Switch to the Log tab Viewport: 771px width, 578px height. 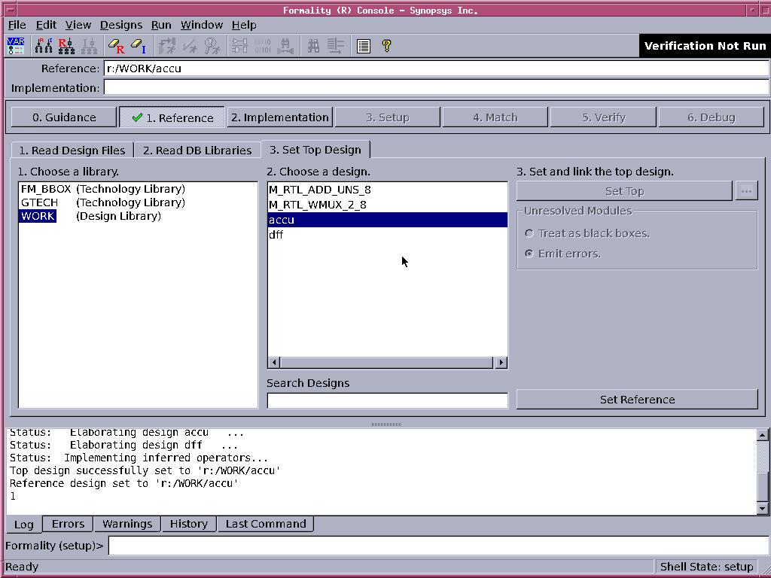(23, 525)
